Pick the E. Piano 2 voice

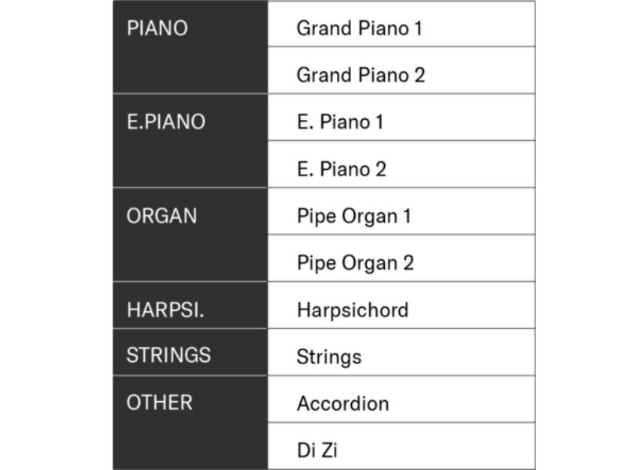tap(342, 169)
